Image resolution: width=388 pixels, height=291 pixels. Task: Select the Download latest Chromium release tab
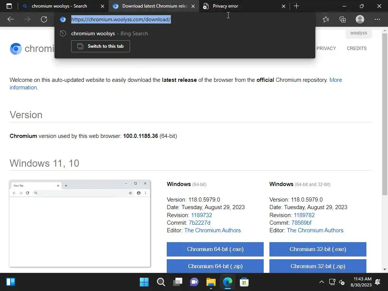coord(153,6)
